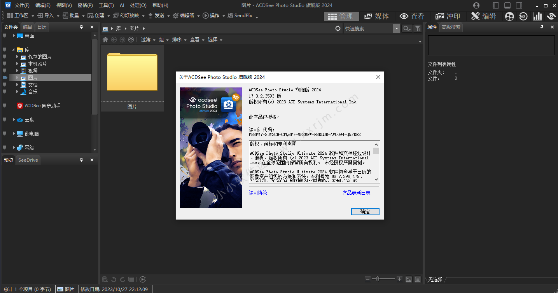Click the user account avatar icon
558x293 pixels.
point(476,5)
